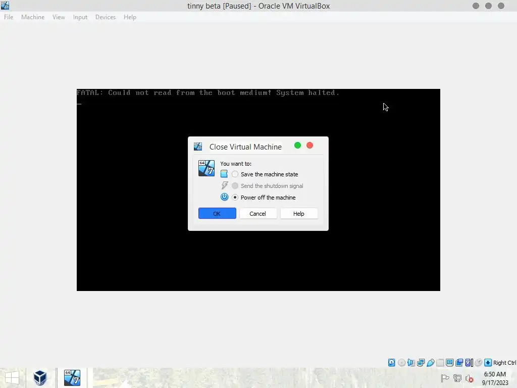Open the Devices menu
Screen dimensions: 517x388
pyautogui.click(x=106, y=17)
